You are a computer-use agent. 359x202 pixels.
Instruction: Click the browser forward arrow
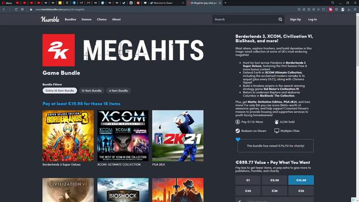point(10,10)
